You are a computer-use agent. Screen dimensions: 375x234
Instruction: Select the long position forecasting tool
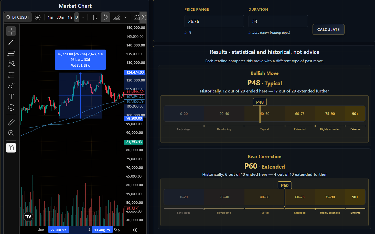tap(11, 75)
